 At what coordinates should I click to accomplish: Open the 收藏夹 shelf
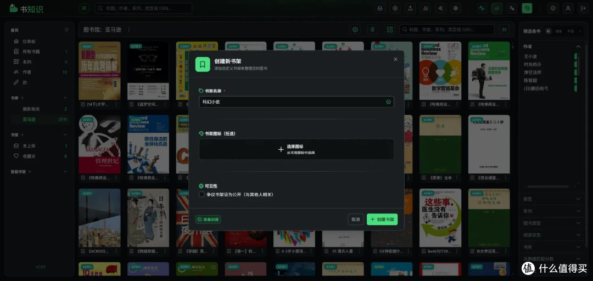pos(41,156)
